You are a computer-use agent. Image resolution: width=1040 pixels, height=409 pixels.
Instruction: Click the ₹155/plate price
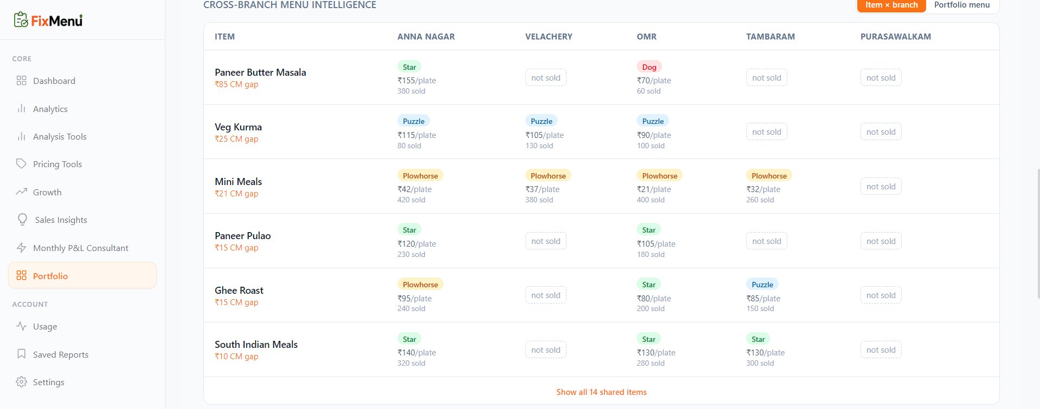[x=416, y=81]
